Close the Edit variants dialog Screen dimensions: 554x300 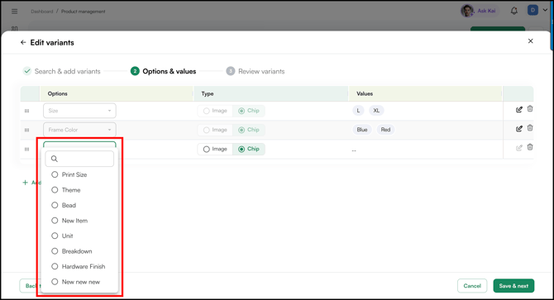(530, 41)
